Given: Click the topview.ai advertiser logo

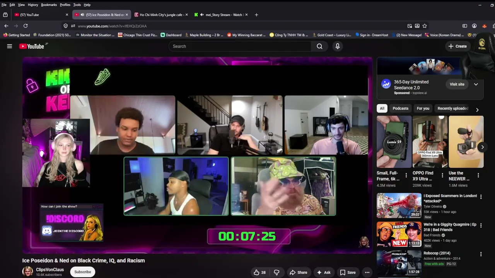Looking at the screenshot, I should [x=386, y=84].
